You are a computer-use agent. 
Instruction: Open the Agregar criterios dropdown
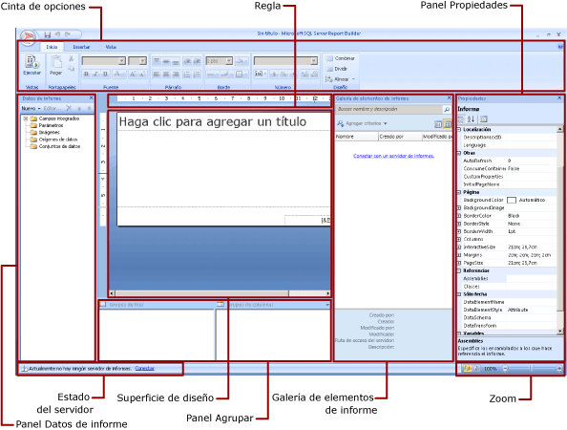tap(362, 123)
